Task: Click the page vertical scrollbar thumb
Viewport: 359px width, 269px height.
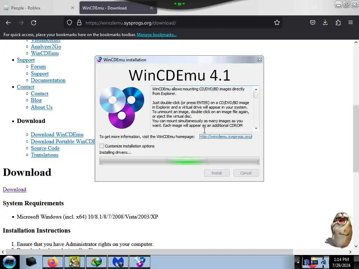Action: click(x=356, y=138)
